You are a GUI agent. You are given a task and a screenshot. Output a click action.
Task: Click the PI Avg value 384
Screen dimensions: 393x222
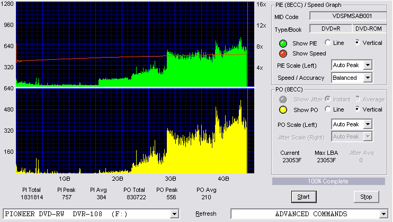point(101,197)
